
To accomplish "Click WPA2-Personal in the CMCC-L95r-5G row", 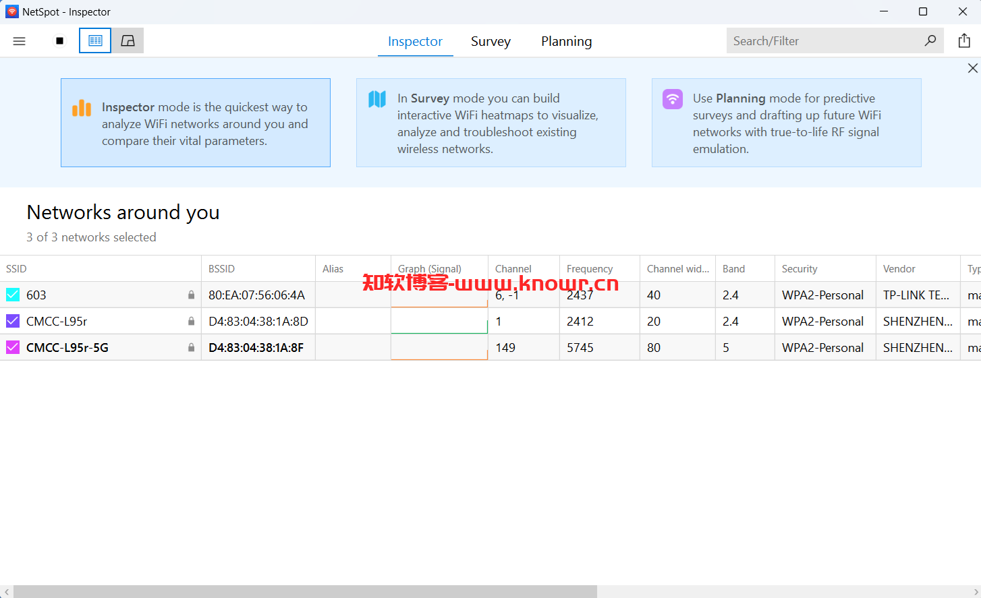I will (822, 347).
